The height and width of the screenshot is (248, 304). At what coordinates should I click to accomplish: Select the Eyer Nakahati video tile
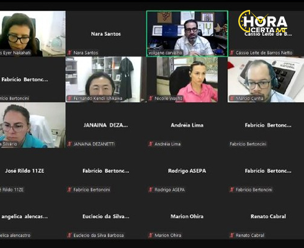pos(33,33)
